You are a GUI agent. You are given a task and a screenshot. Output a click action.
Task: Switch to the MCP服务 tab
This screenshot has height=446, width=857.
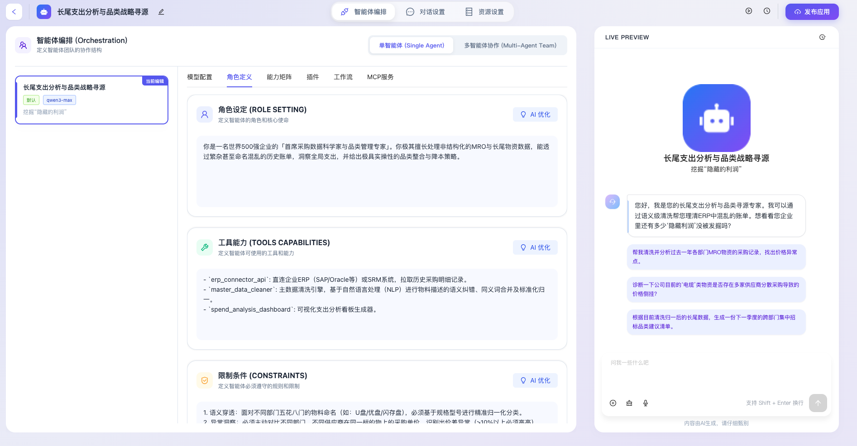(x=380, y=77)
